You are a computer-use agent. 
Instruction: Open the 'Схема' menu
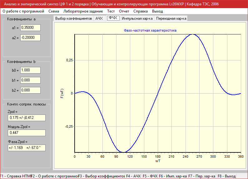coord(54,11)
